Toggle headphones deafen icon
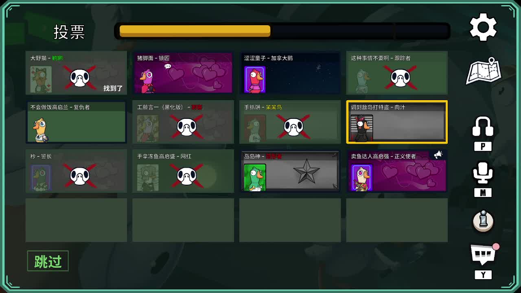The height and width of the screenshot is (293, 521). [483, 127]
